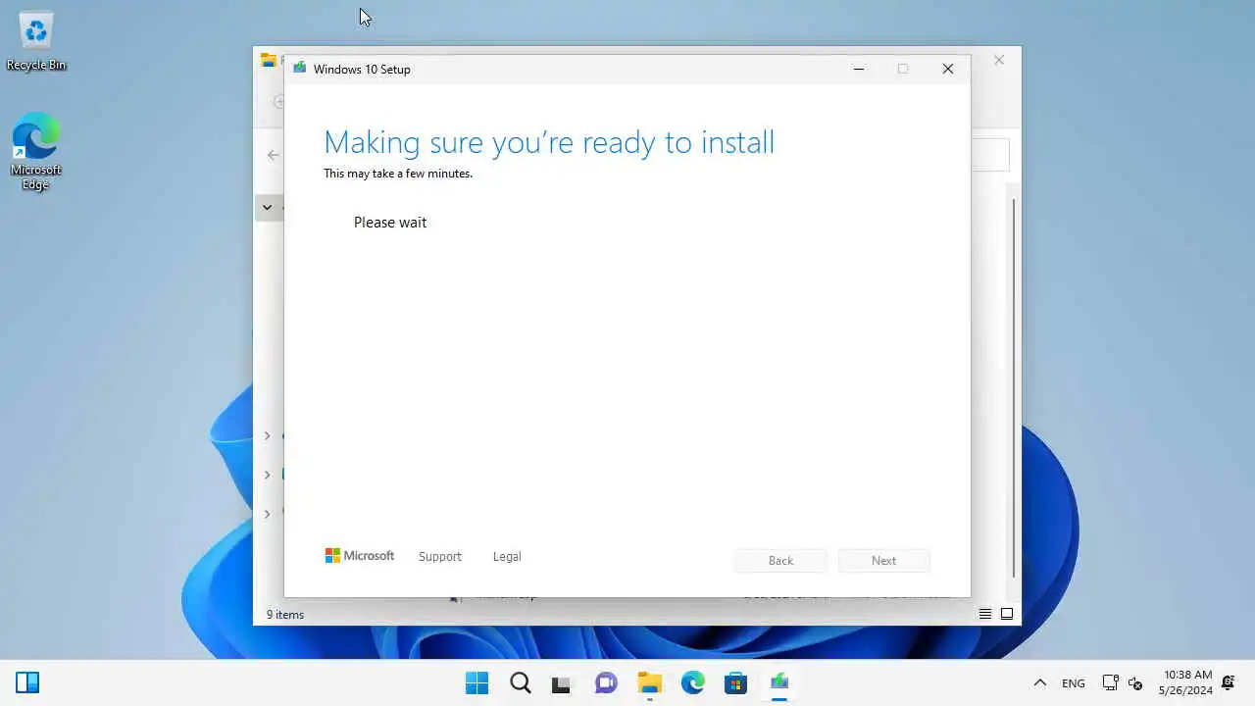
Task: Close the File Explorer window behind
Action: [x=998, y=60]
